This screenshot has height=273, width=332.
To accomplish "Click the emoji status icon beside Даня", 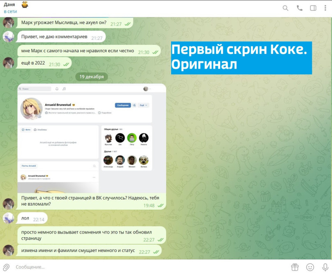I will [x=26, y=5].
